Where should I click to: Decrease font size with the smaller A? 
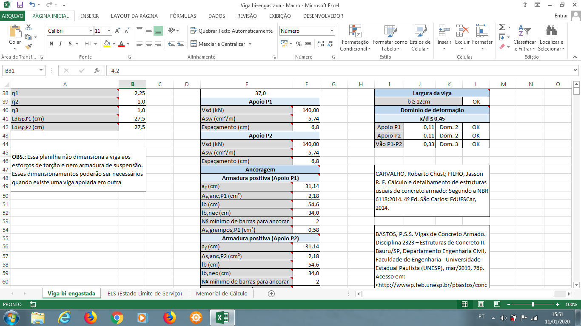(127, 31)
